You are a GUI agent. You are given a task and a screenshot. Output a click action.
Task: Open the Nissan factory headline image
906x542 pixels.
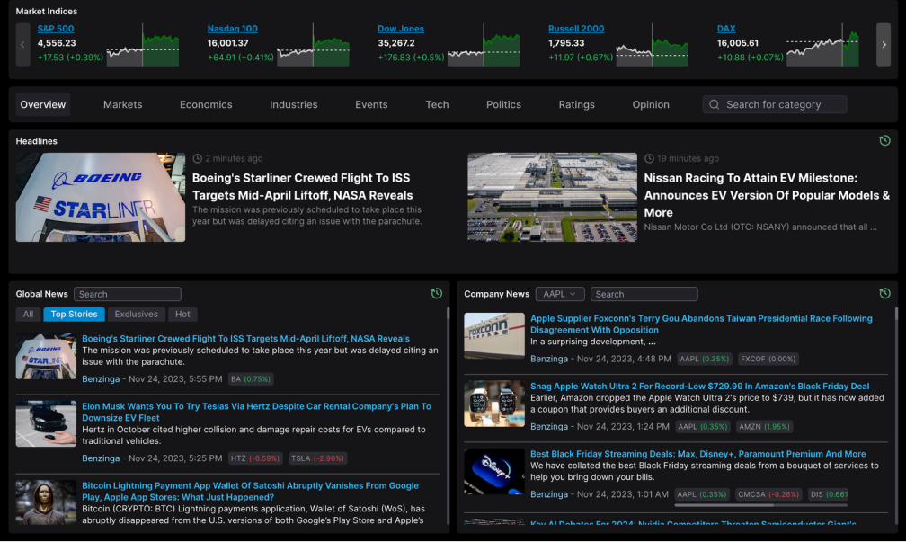(x=552, y=197)
